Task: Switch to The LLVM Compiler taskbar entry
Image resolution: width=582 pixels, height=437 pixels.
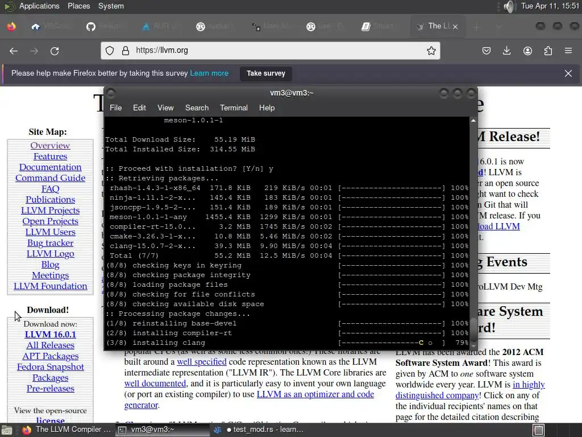Action: [67, 430]
